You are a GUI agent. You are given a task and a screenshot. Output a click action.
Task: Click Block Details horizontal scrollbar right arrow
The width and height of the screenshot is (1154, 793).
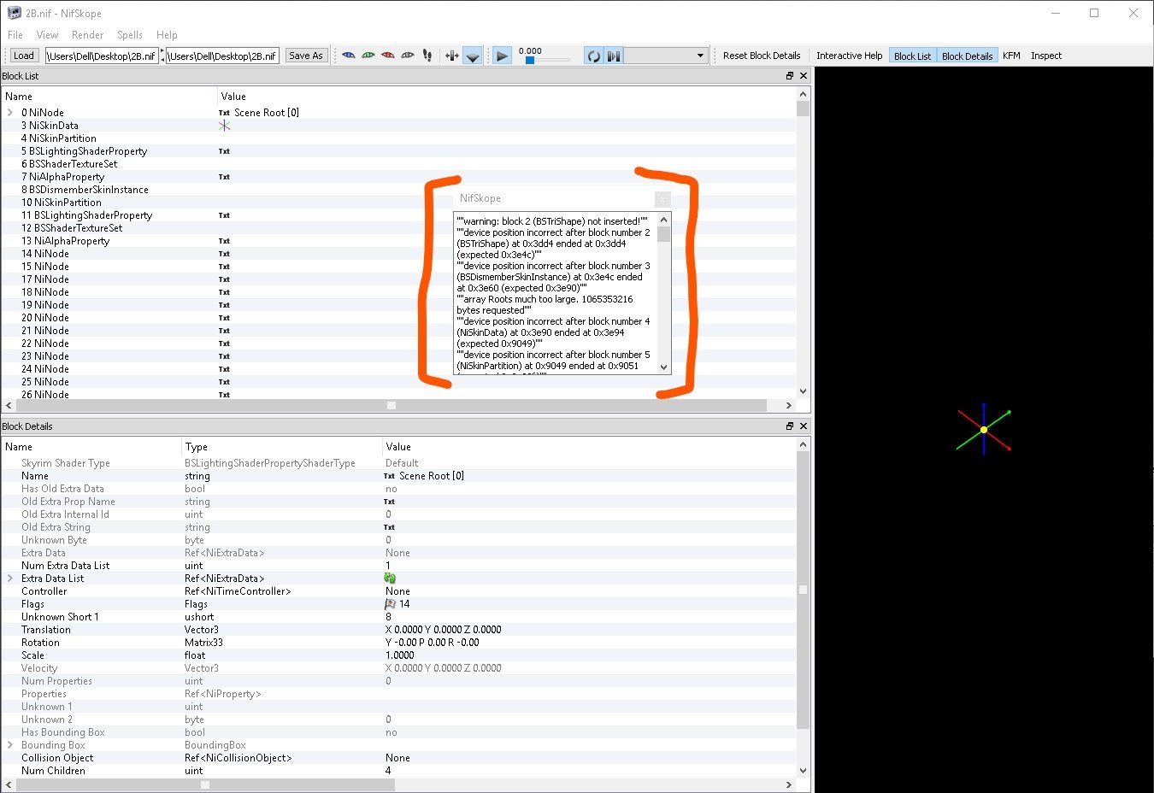[x=789, y=784]
